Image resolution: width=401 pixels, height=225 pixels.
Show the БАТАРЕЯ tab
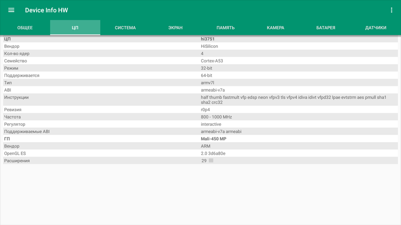click(326, 27)
